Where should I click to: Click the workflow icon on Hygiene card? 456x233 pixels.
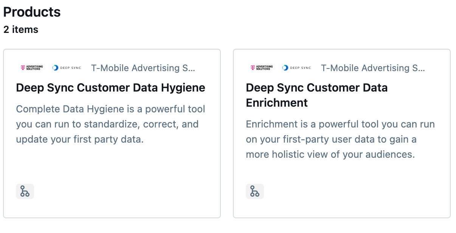coord(25,191)
